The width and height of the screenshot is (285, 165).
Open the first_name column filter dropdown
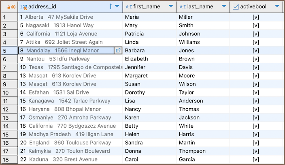[171, 7]
